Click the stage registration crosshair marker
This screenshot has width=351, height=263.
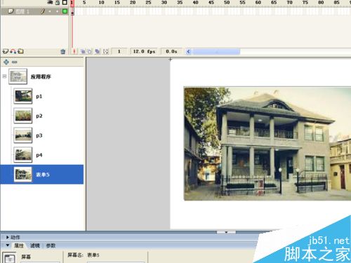click(x=170, y=60)
